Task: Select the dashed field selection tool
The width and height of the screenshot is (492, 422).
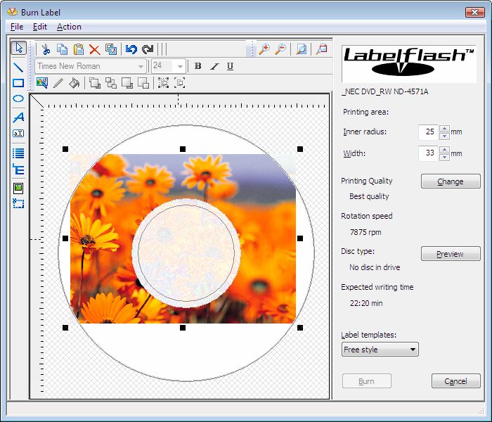Action: (18, 203)
